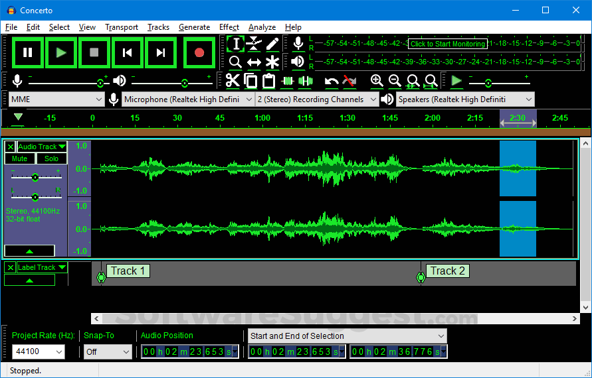Viewport: 592px width, 378px height.
Task: Click to Start Monitoring recording meter
Action: tap(447, 44)
